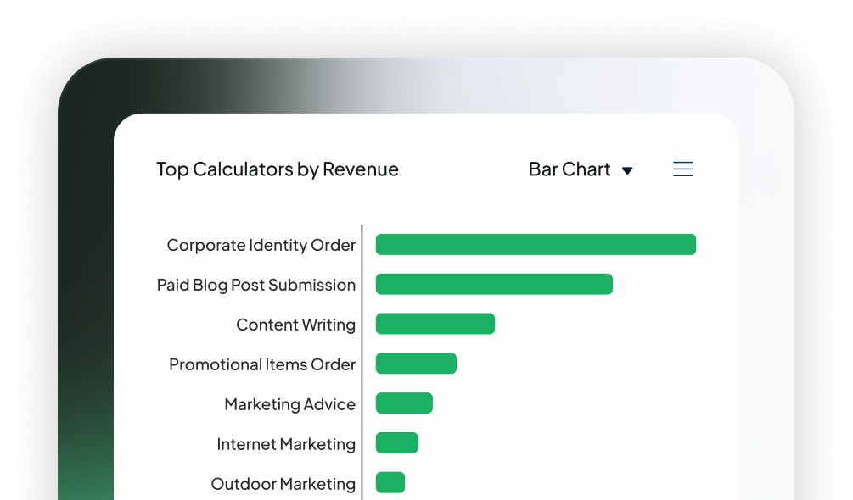Open the hamburger menu icon
The height and width of the screenshot is (500, 853).
682,169
